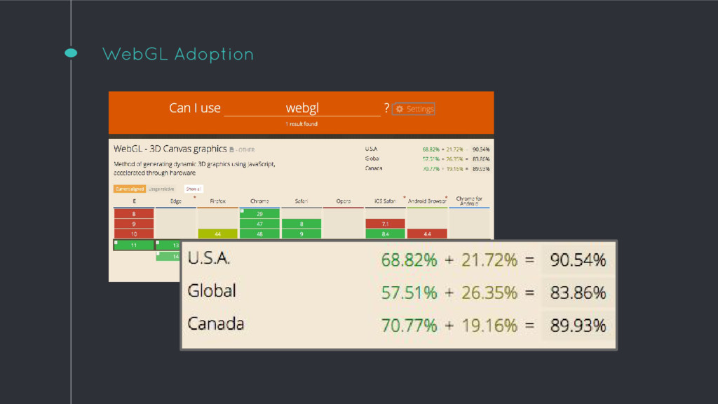Viewport: 718px width, 404px height.
Task: Click the red IE 8 version cell
Action: (x=133, y=213)
